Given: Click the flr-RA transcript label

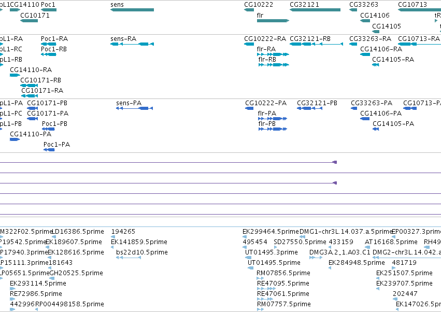Looking at the screenshot, I should [266, 49].
